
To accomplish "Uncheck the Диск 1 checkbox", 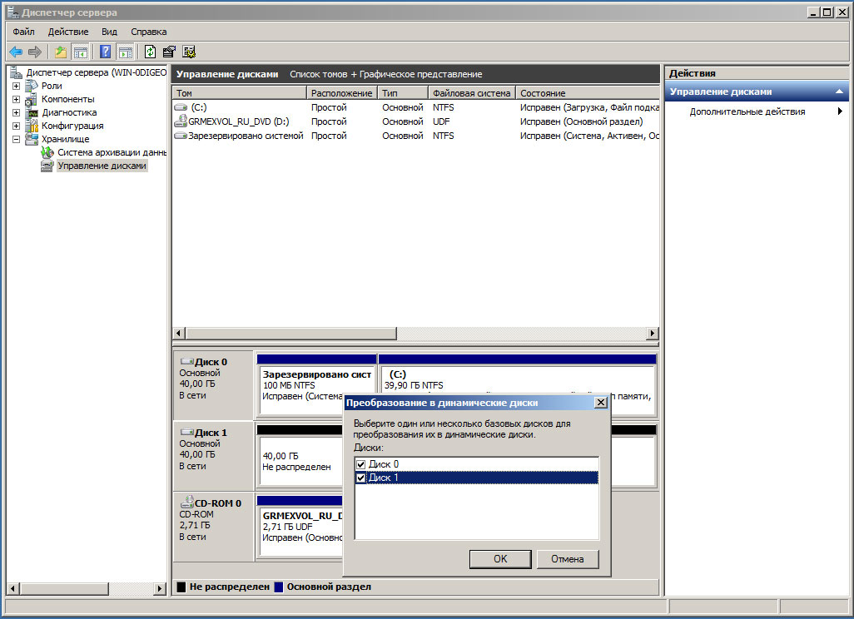I will coord(360,478).
